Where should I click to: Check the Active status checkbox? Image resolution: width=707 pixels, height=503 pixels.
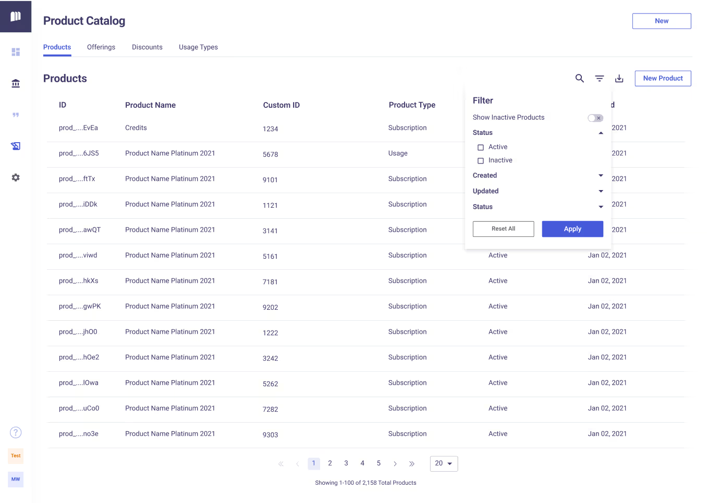[x=481, y=147]
